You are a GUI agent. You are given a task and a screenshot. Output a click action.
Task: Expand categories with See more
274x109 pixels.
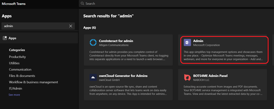14,95
